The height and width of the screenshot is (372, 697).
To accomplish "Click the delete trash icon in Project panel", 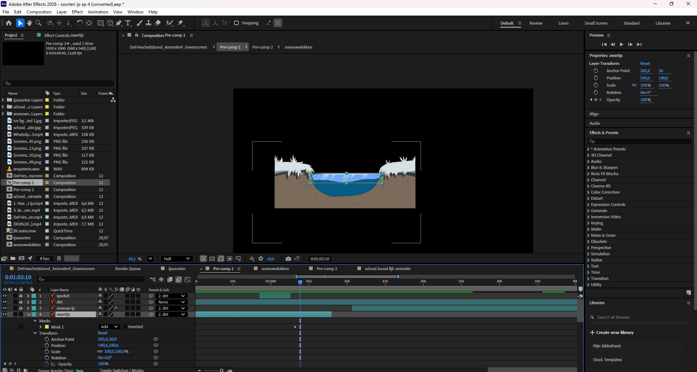I will pos(59,258).
